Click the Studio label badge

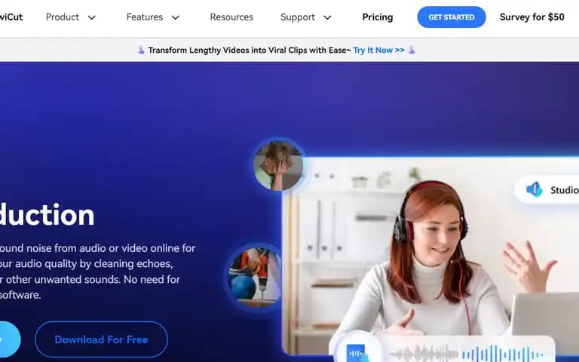click(x=547, y=189)
